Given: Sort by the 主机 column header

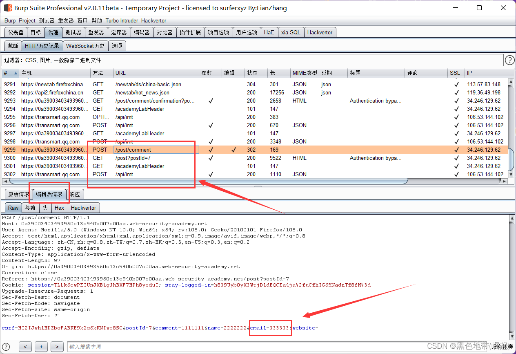Looking at the screenshot, I should 55,73.
